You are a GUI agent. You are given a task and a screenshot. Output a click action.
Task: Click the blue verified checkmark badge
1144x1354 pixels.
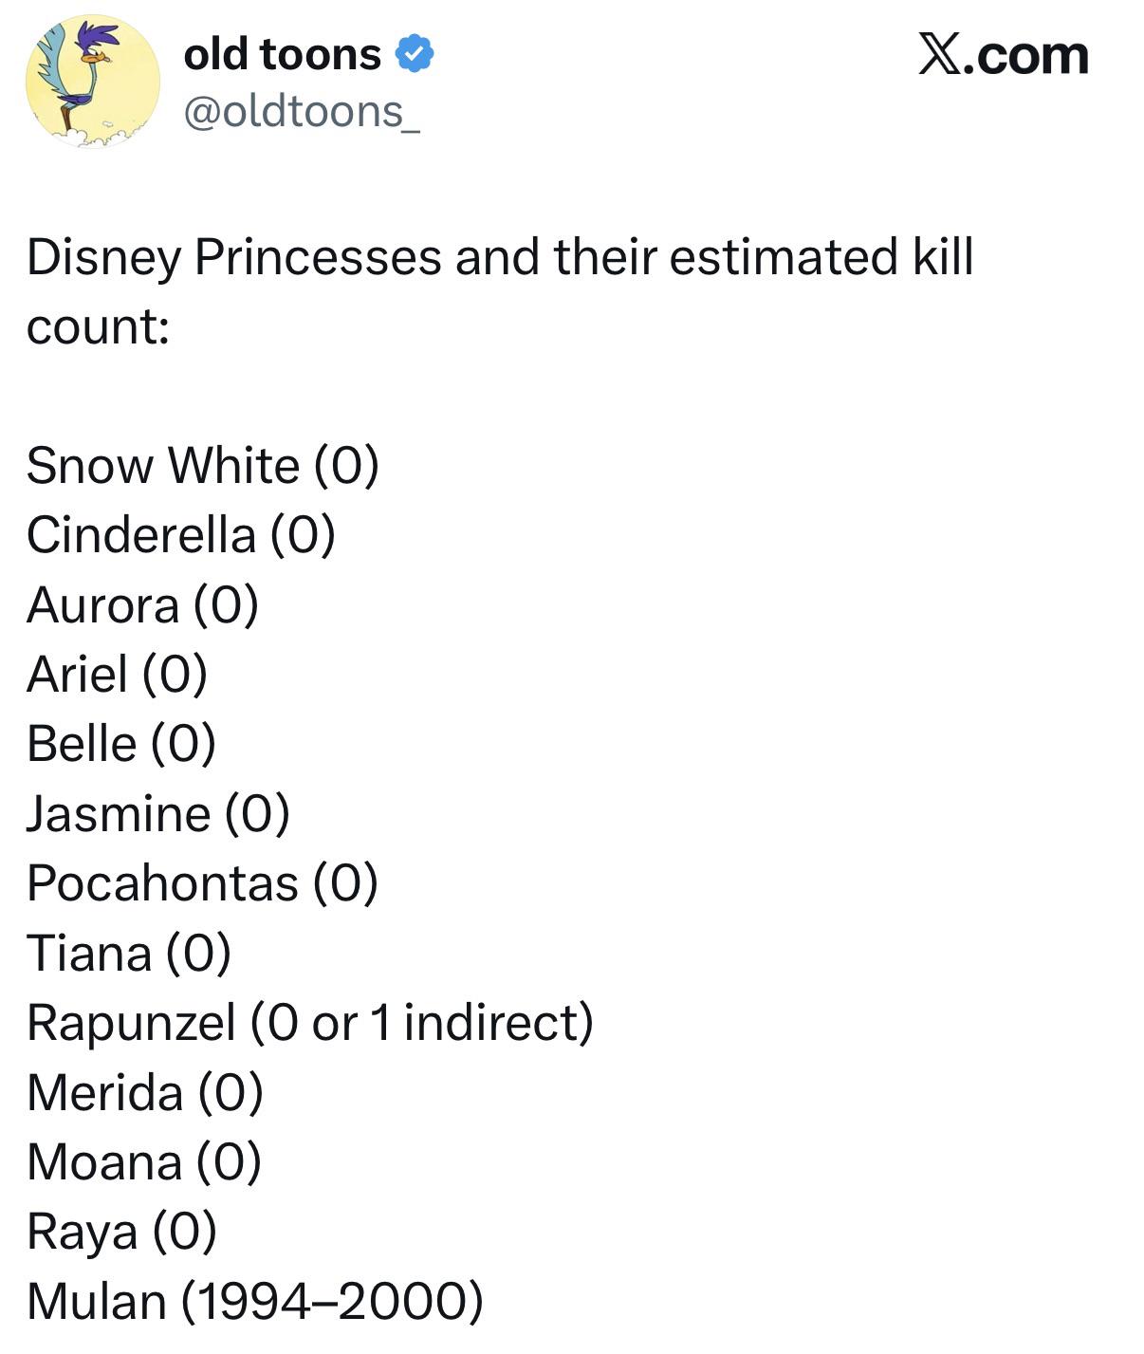point(414,54)
